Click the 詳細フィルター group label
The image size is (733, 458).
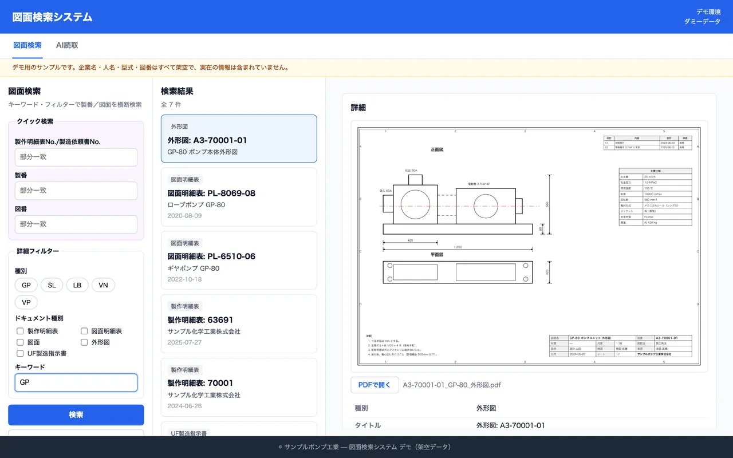pos(38,251)
